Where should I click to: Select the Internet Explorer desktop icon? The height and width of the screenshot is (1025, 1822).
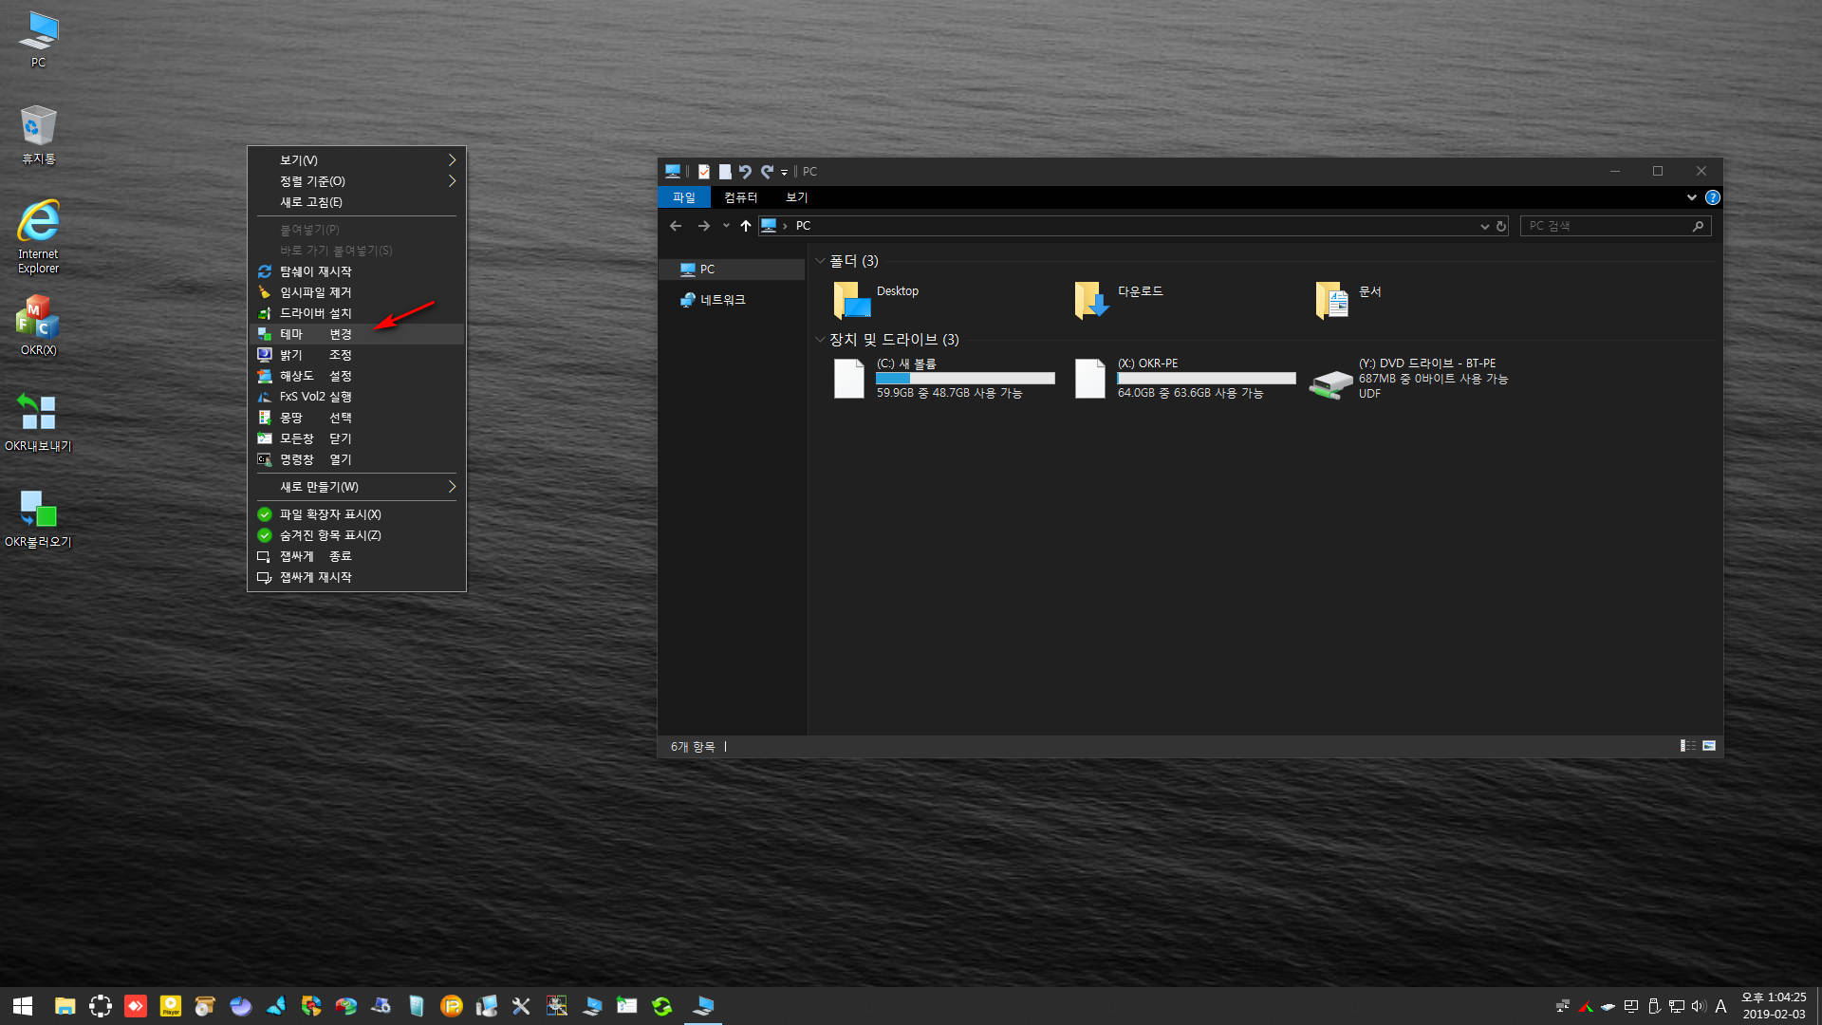(38, 237)
